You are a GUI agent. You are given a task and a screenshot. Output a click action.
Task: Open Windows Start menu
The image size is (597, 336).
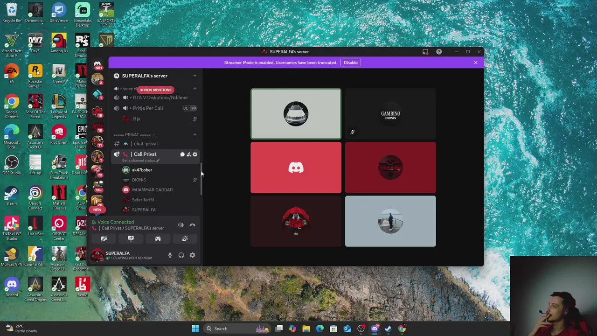pyautogui.click(x=195, y=329)
